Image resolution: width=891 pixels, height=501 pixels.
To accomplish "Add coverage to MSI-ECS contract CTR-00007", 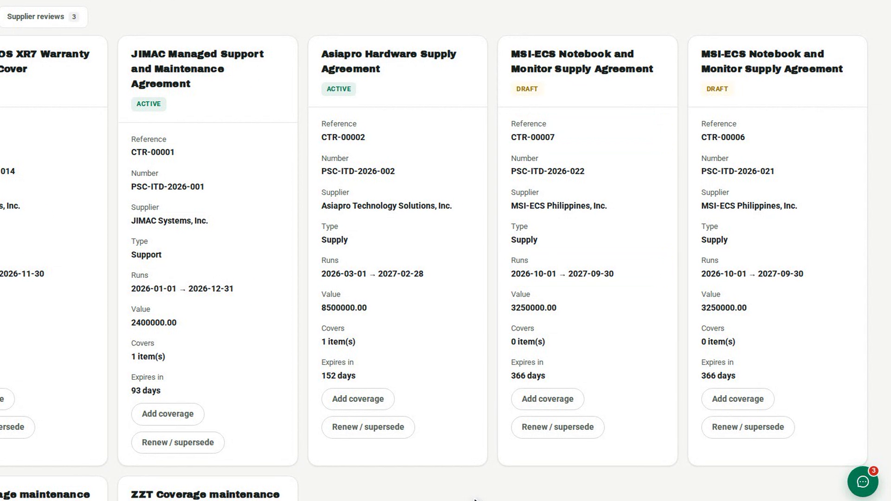I will pyautogui.click(x=548, y=399).
